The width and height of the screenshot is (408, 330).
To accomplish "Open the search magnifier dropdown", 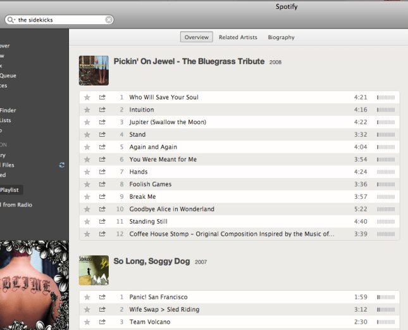I will click(11, 20).
